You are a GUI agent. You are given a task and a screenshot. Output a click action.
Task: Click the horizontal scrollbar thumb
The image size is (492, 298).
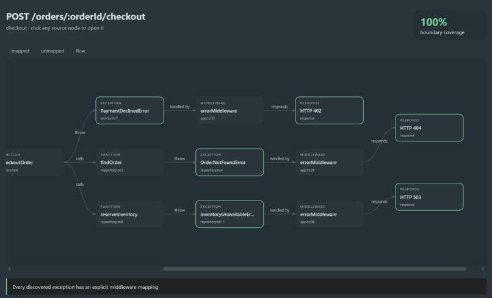315,269
